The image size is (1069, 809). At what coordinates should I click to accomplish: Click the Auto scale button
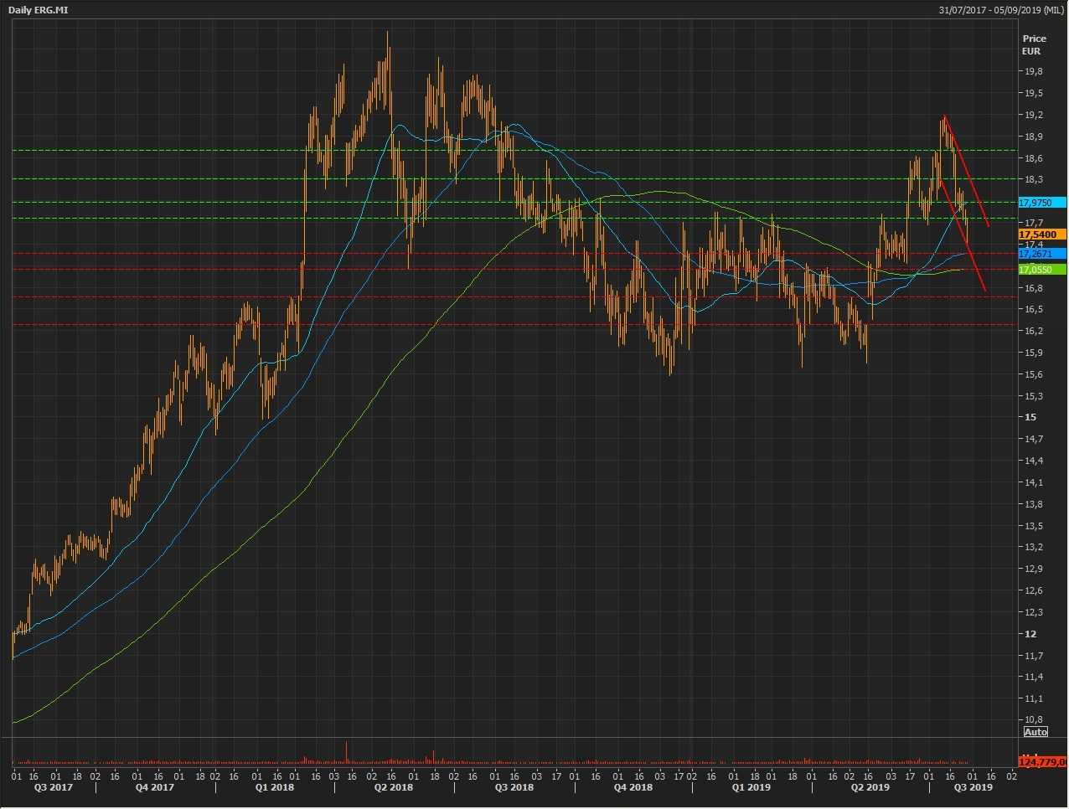pos(1035,732)
